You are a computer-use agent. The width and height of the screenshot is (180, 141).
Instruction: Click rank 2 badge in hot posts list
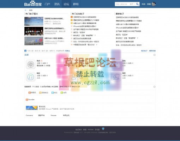pos(72,20)
